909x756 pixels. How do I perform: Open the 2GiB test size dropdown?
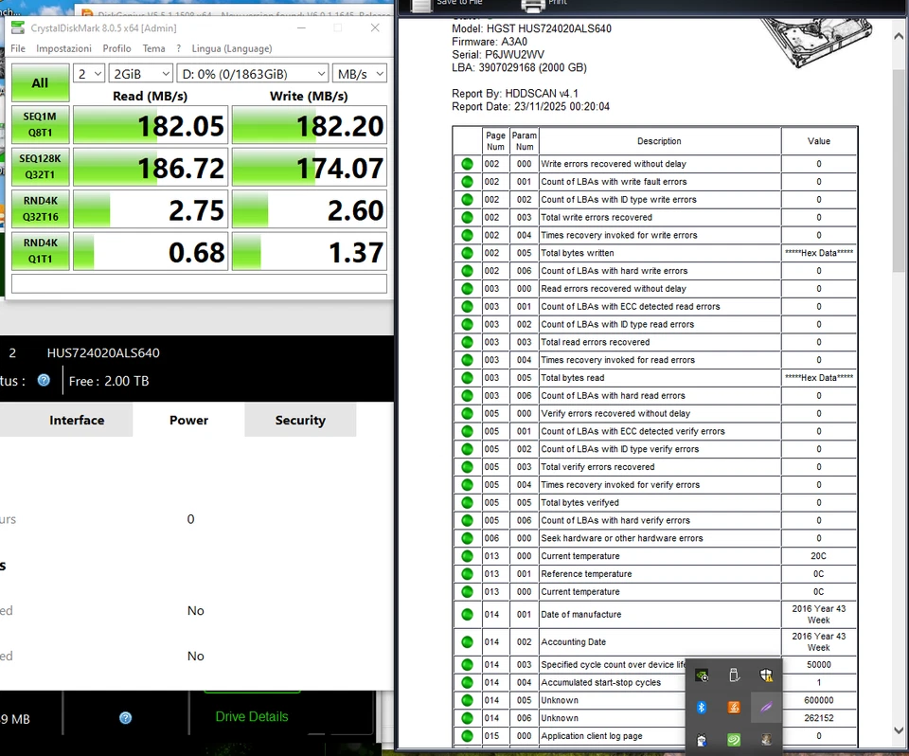pos(140,73)
